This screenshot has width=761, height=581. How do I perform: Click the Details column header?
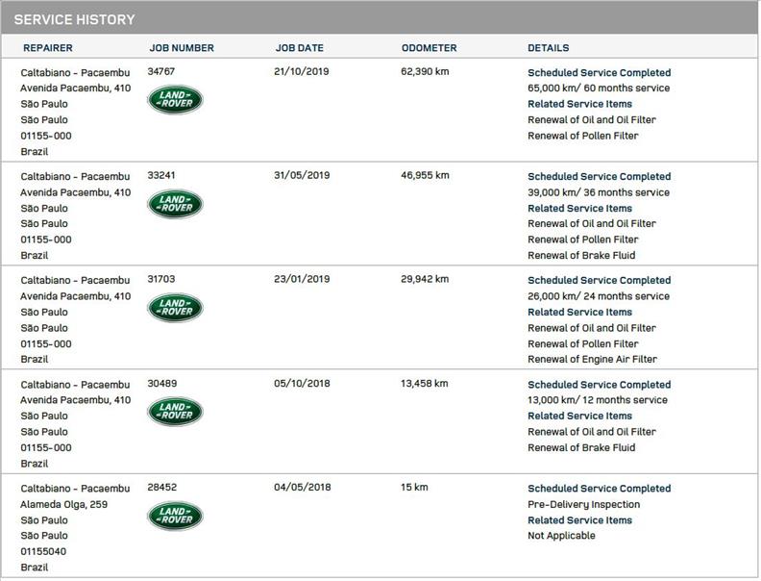point(548,48)
